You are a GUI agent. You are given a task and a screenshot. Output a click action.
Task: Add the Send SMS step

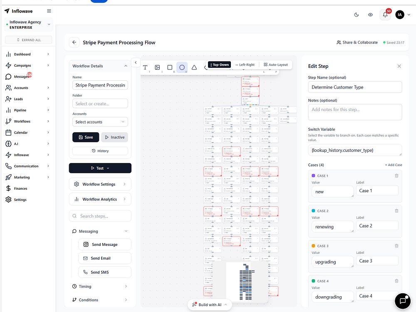(x=105, y=272)
